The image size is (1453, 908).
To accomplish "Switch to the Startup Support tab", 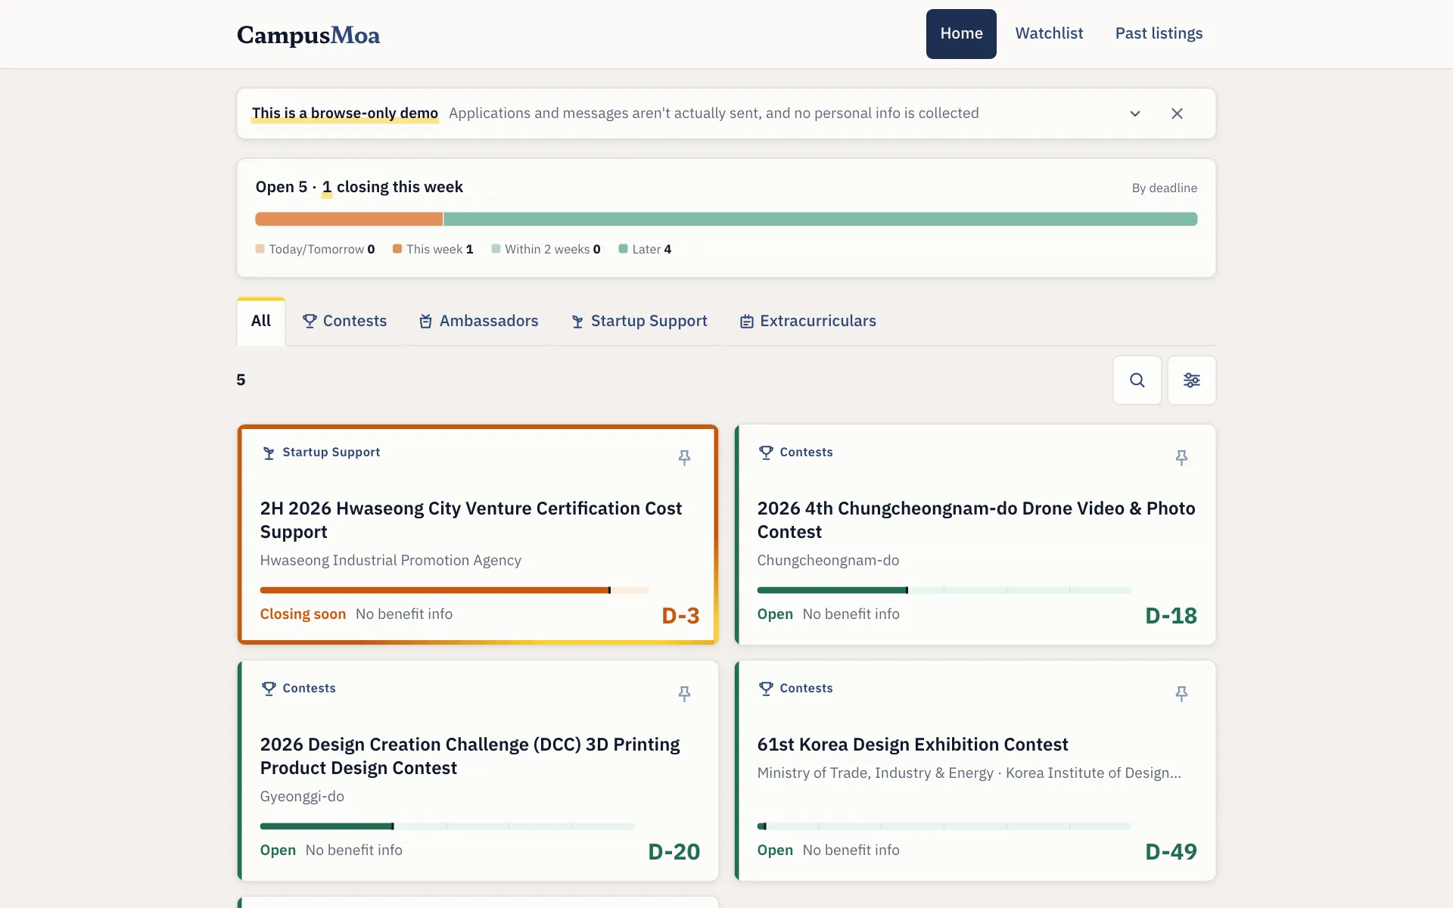I will click(639, 321).
